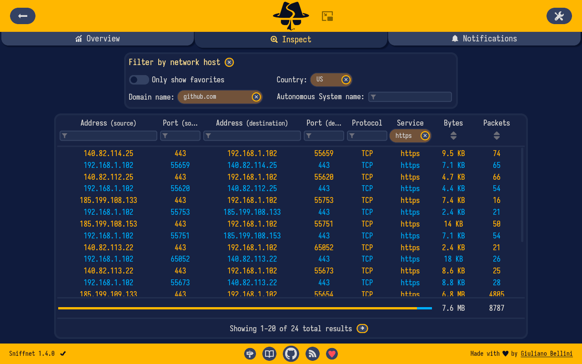The height and width of the screenshot is (364, 582).
Task: Switch to the Overview tab
Action: [x=97, y=38]
